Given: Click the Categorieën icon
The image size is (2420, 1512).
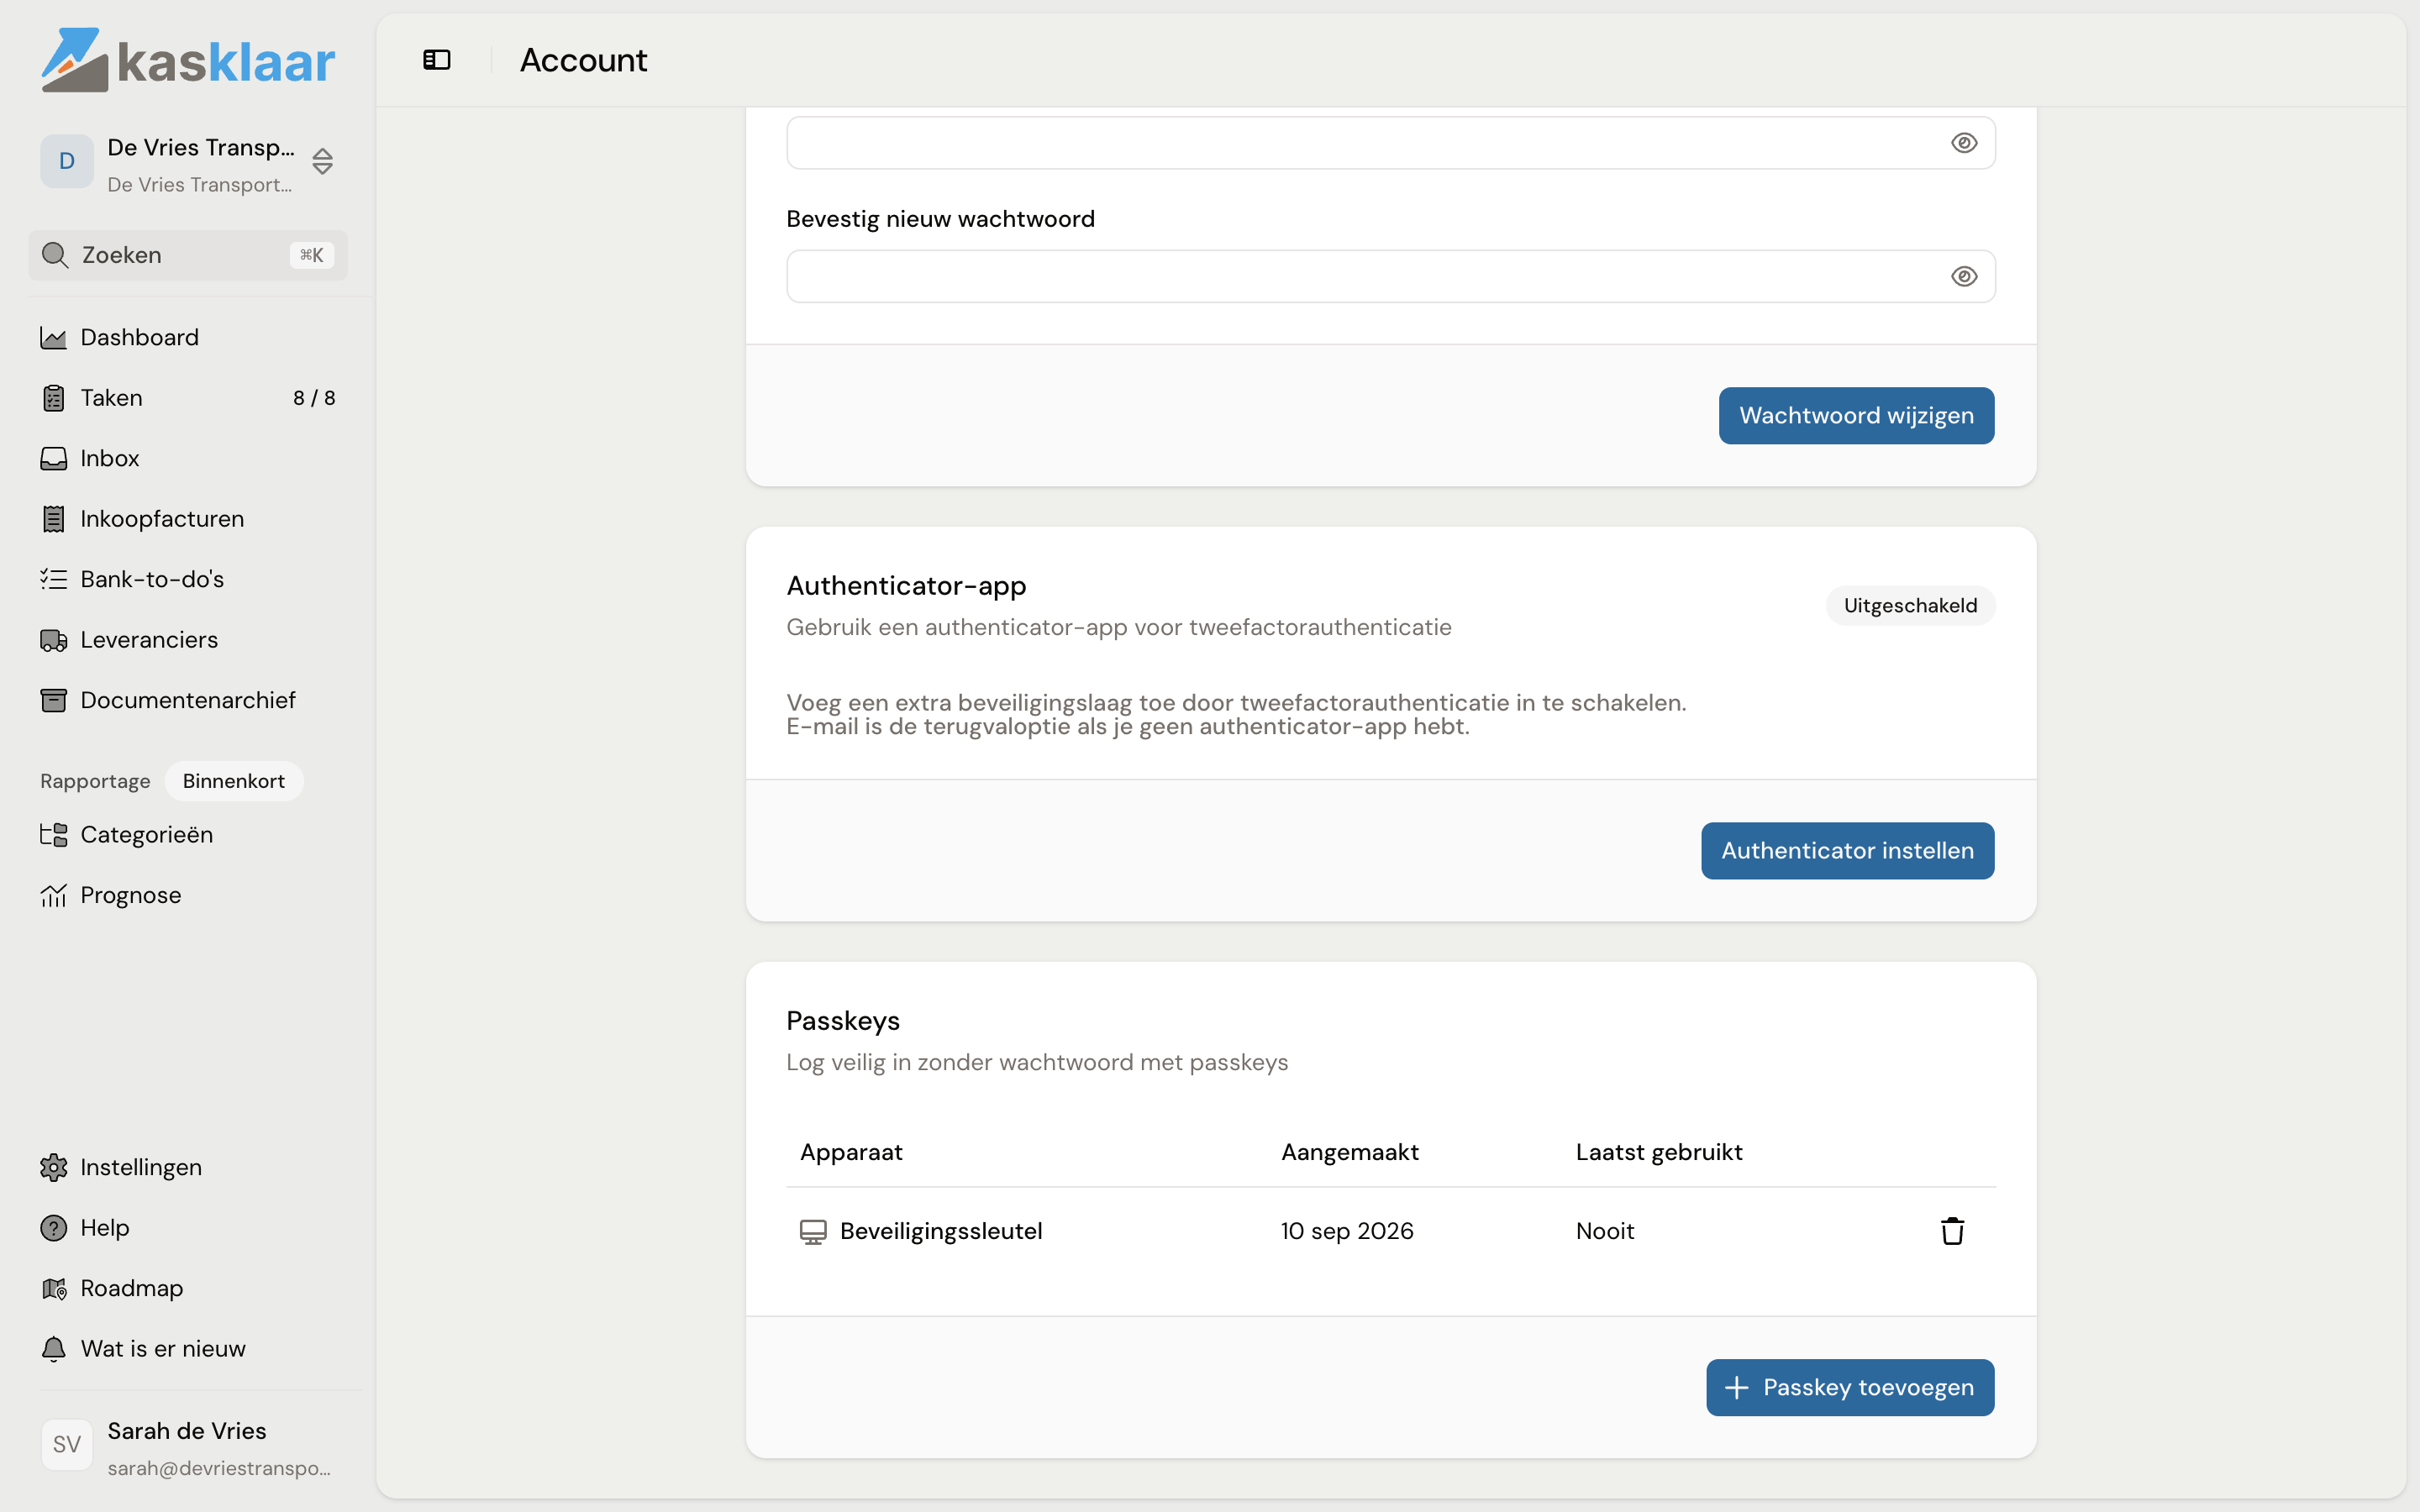Looking at the screenshot, I should pyautogui.click(x=54, y=835).
